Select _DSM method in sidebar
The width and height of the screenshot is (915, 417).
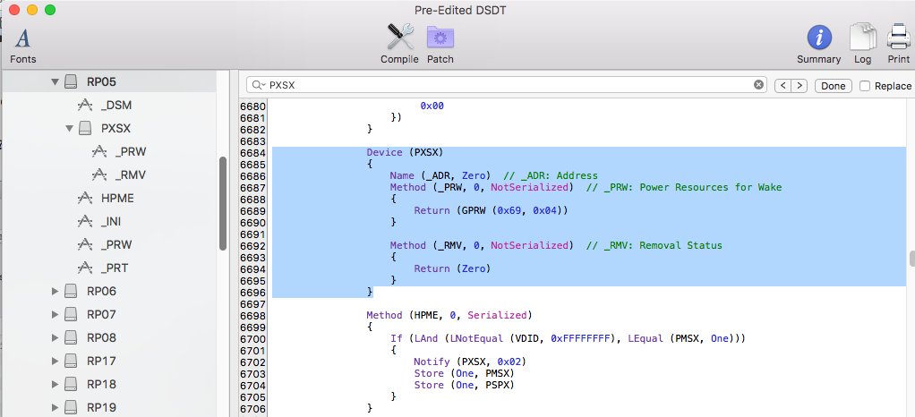click(116, 105)
